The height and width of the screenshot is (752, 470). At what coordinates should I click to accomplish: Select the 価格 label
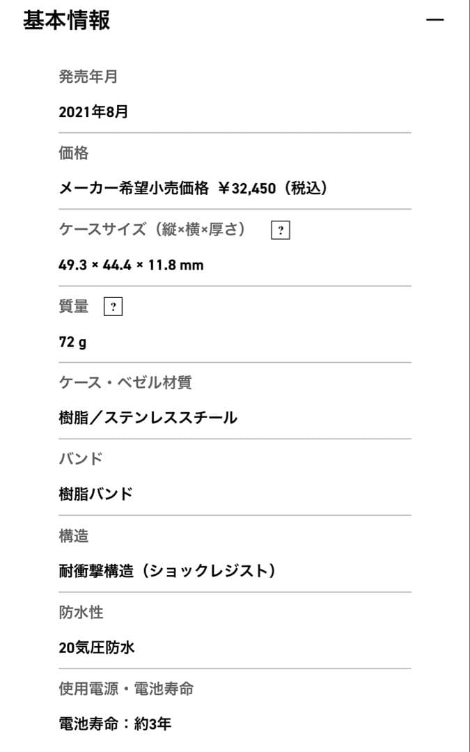(x=74, y=153)
